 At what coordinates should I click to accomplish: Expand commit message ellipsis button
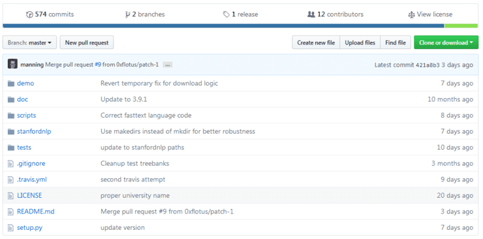coord(167,65)
